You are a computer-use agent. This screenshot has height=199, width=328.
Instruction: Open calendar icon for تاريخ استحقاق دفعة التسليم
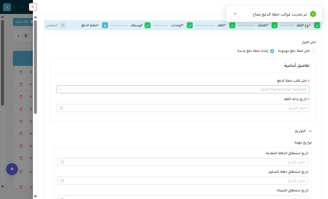click(x=62, y=181)
